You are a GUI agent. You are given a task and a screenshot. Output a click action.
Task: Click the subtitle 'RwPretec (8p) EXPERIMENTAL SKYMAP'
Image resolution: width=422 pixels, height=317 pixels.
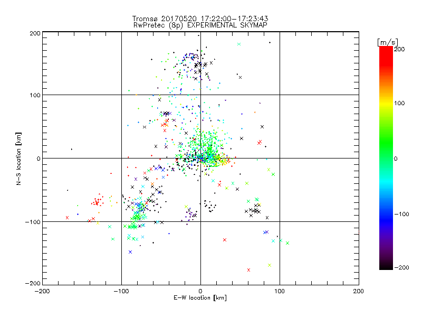(200, 25)
